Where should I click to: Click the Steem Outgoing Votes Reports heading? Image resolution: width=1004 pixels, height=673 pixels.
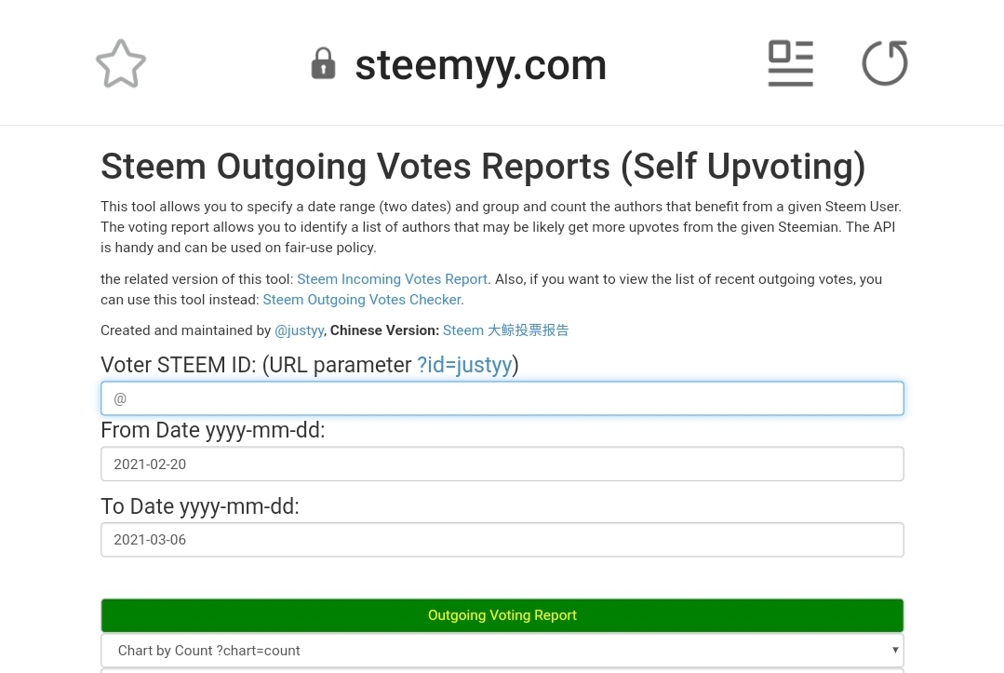(483, 167)
